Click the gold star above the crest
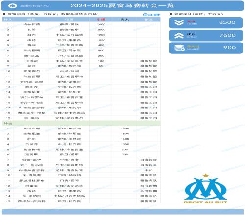This screenshot has width=245, height=215. [x=206, y=175]
